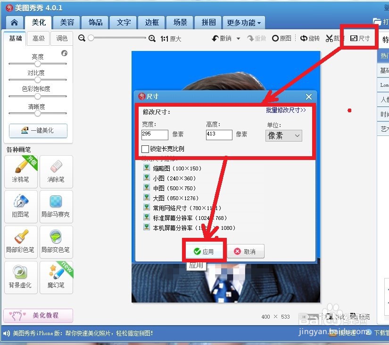Viewport: 389px width, 345px height.
Task: Open the 背景虚化 background blur tool
Action: [21, 277]
